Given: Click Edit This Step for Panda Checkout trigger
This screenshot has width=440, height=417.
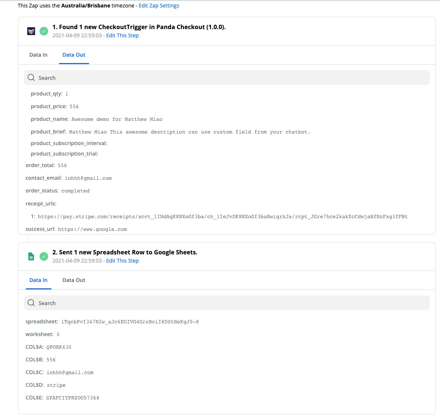Looking at the screenshot, I should [x=122, y=35].
